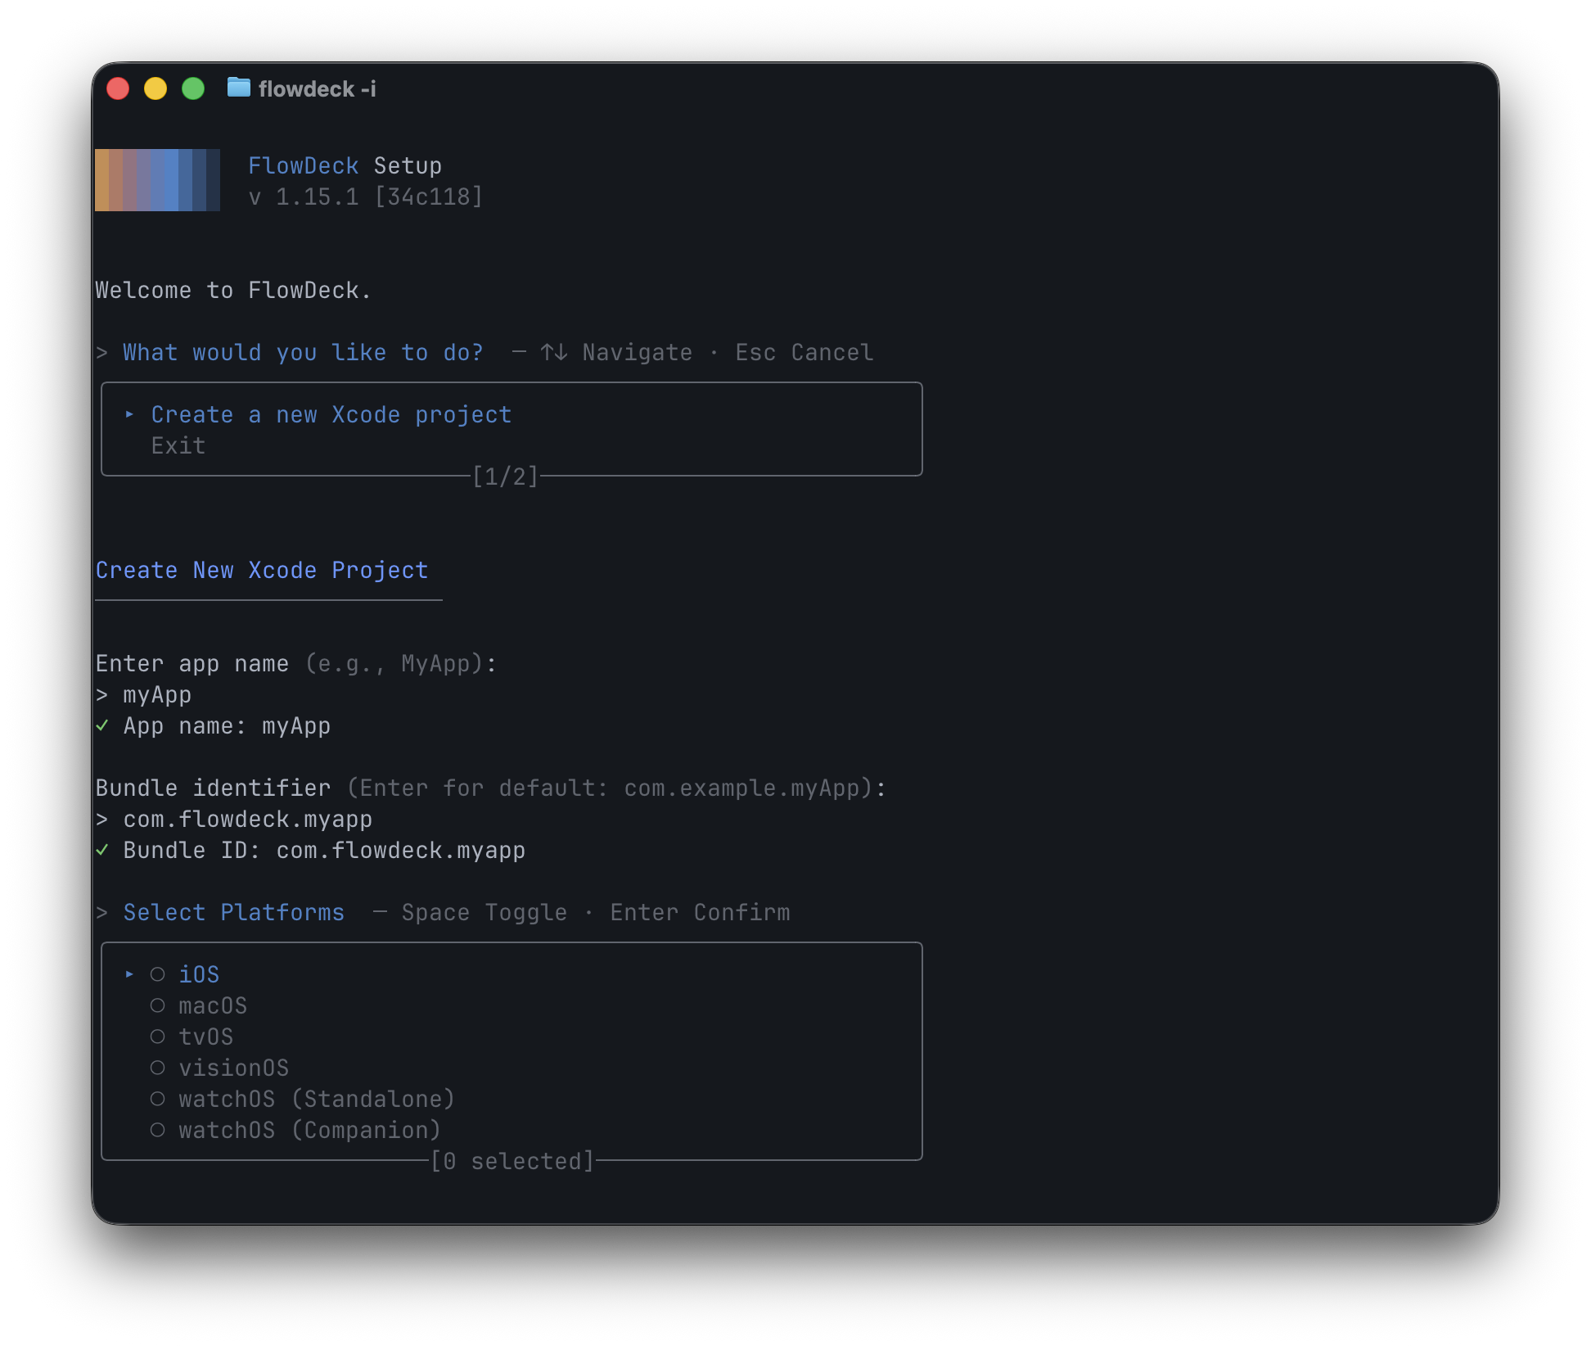The width and height of the screenshot is (1591, 1346).
Task: Click the 'Enter app name' prompt line
Action: coord(296,664)
